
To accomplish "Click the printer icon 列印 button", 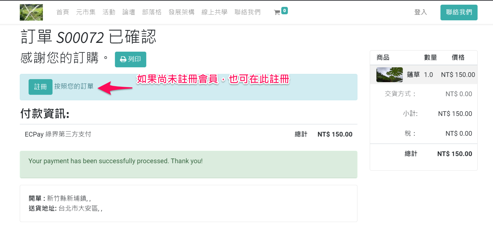I will (130, 59).
